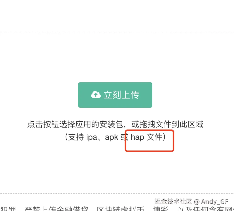Image resolution: width=234 pixels, height=211 pixels.
Task: Click 文件 text inside the red box
Action: click(155, 137)
